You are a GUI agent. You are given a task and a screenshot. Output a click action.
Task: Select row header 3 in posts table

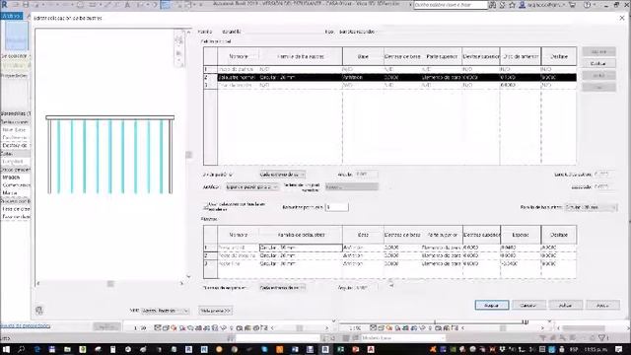[210, 263]
